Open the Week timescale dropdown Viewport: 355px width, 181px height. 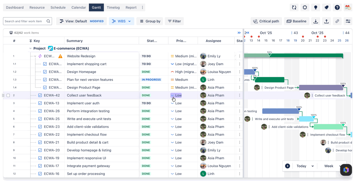[331, 166]
